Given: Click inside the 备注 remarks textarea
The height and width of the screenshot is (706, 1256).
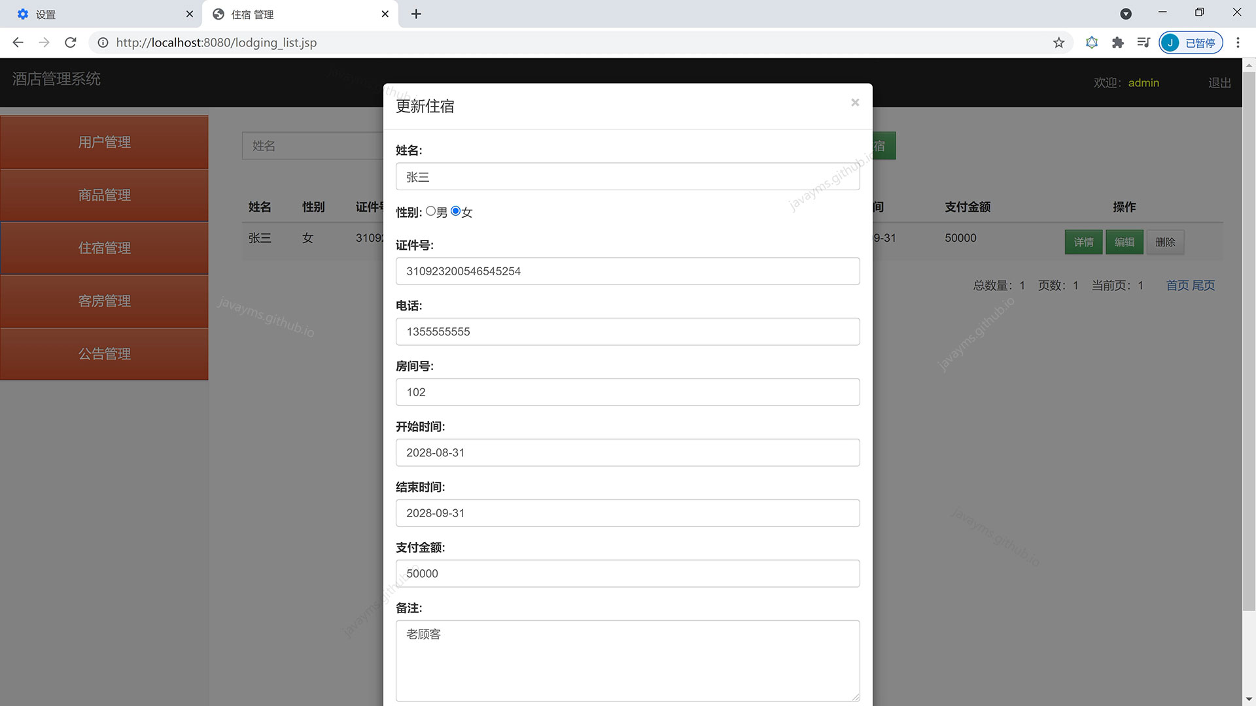Looking at the screenshot, I should [627, 660].
